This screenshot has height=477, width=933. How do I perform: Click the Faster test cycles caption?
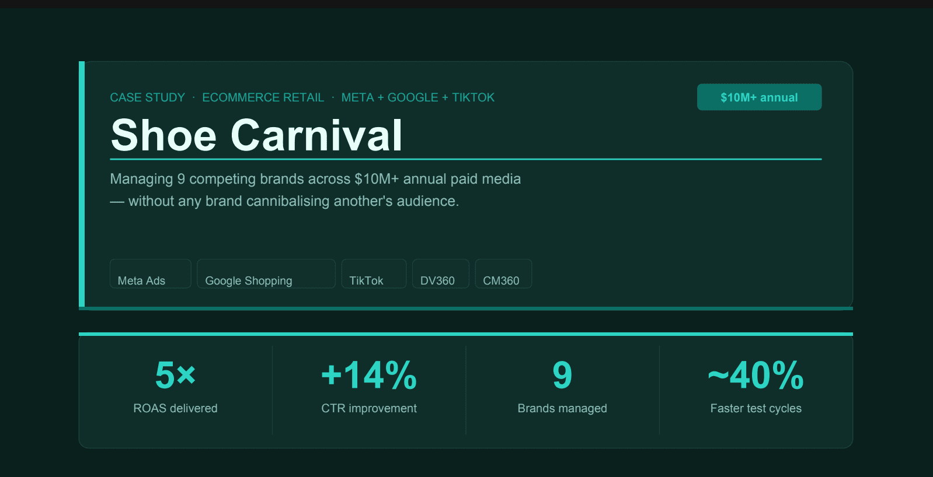[x=756, y=408]
